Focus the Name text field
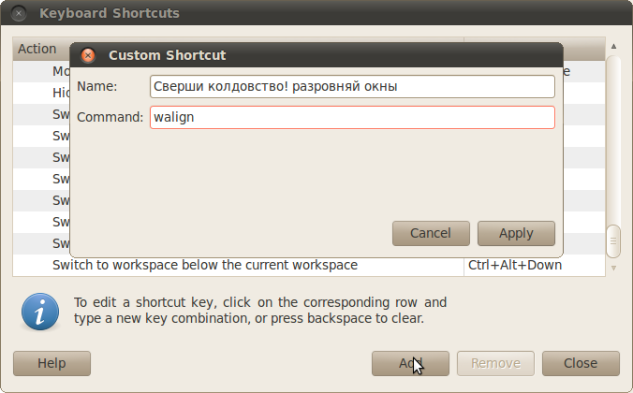 click(352, 86)
